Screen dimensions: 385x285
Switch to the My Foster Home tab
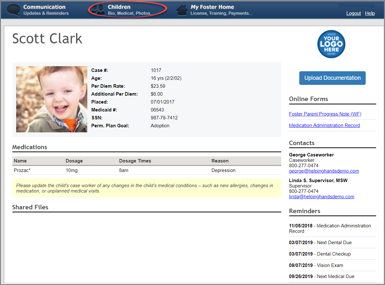(212, 9)
